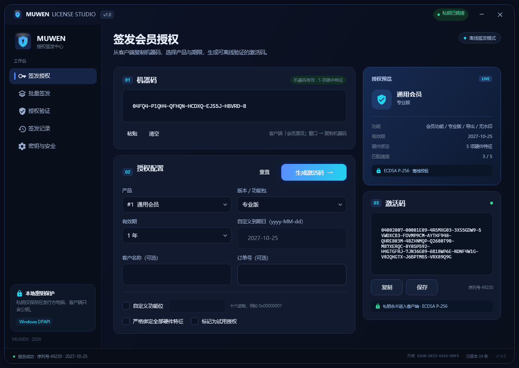
Task: Click the history clock icon beside 签发记录
Action: [x=22, y=129]
